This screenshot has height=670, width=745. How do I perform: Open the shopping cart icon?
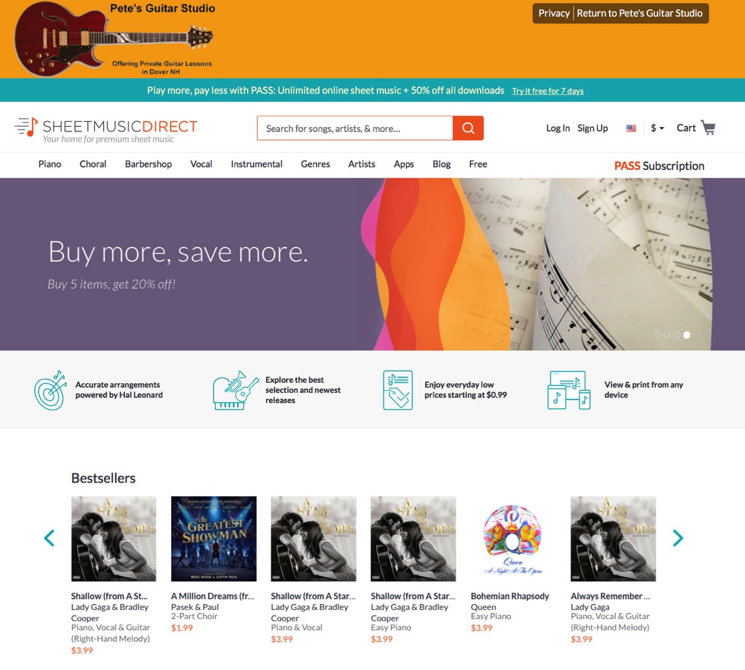pos(708,128)
